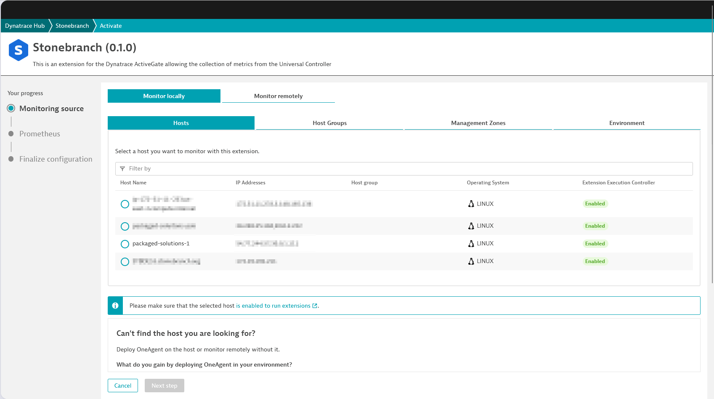This screenshot has width=714, height=399.
Task: Click the Linux penguin icon in last host row
Action: click(x=471, y=261)
